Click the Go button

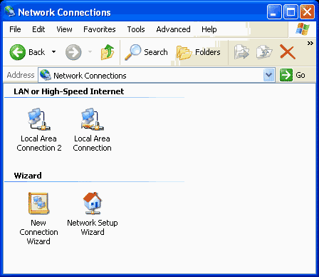[293, 75]
